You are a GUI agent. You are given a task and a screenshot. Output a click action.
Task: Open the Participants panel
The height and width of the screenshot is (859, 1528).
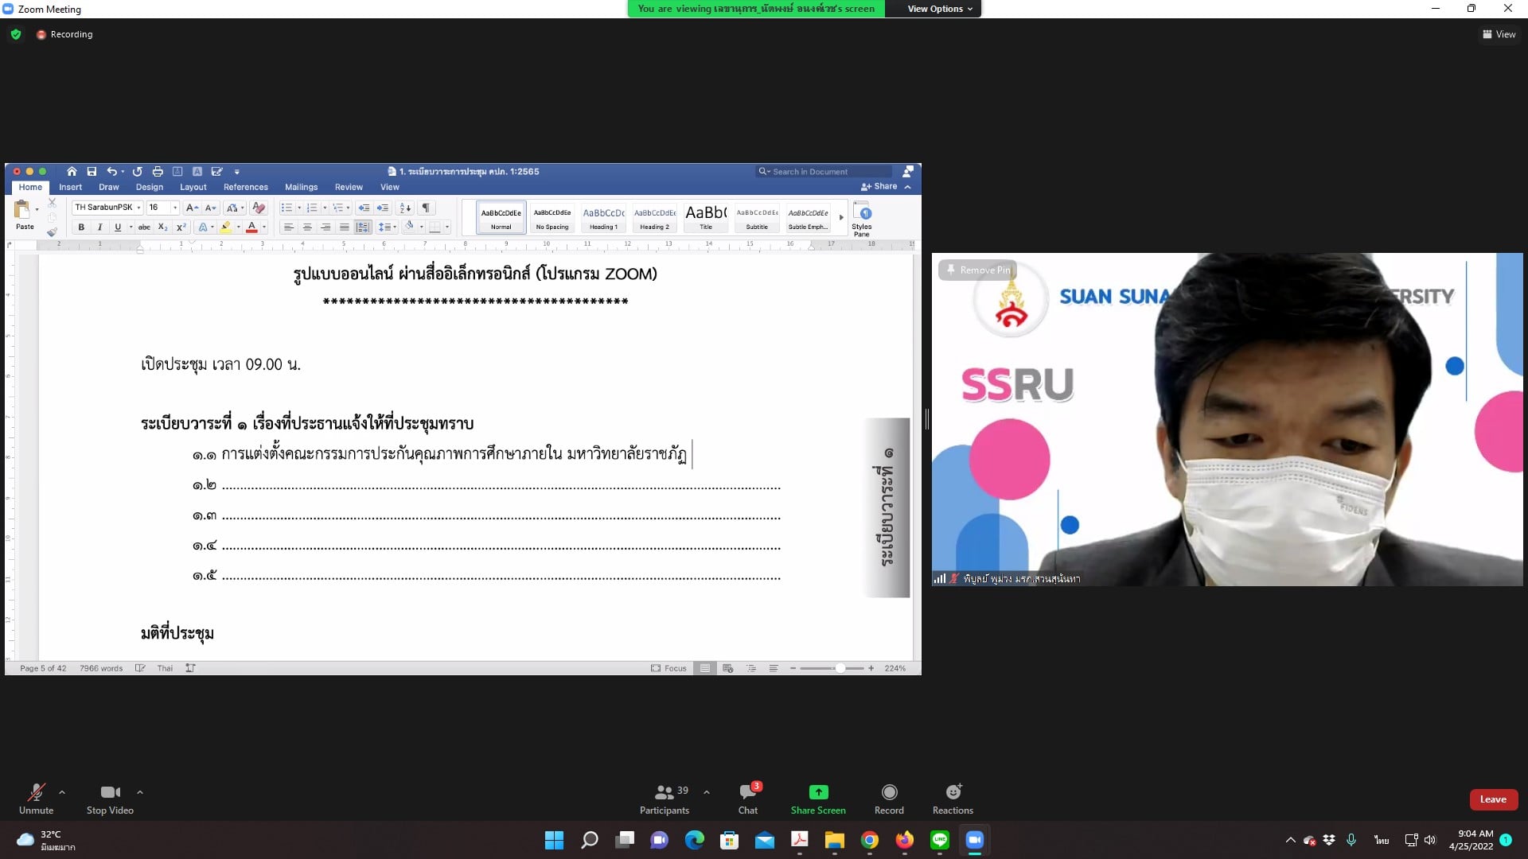[664, 798]
